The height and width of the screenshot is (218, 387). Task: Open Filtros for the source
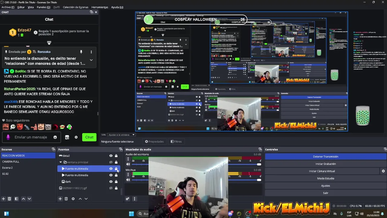point(176,141)
